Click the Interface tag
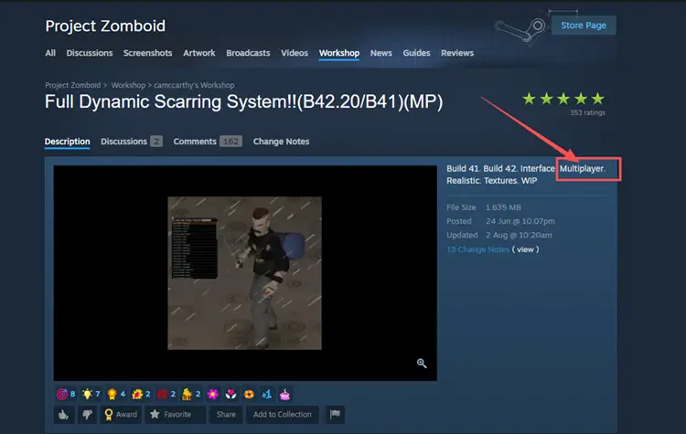 [538, 168]
